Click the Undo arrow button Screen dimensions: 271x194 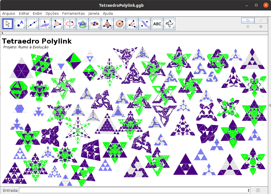point(248,20)
